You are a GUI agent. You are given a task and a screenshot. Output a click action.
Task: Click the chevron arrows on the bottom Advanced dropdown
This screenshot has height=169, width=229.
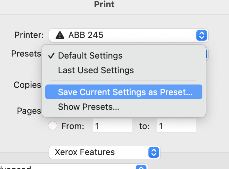(x=141, y=167)
